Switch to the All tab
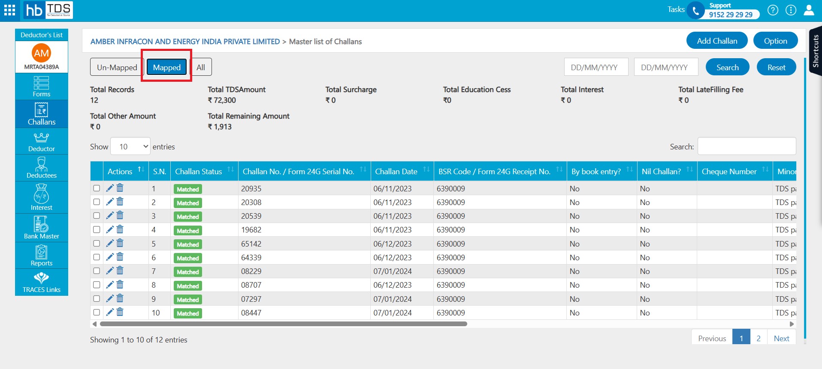This screenshot has height=369, width=822. click(201, 67)
